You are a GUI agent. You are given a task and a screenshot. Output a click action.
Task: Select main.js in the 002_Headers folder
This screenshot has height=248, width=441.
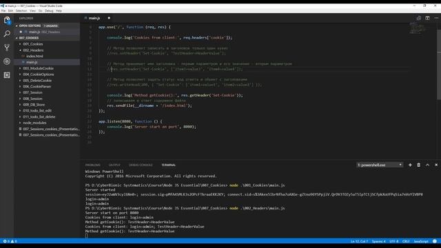[48, 62]
